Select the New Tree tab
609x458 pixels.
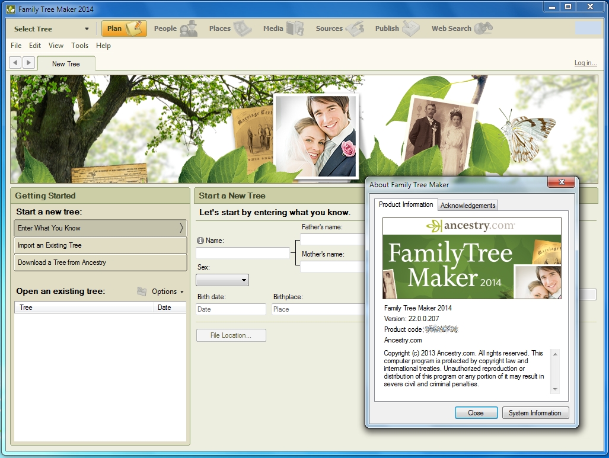click(x=66, y=63)
